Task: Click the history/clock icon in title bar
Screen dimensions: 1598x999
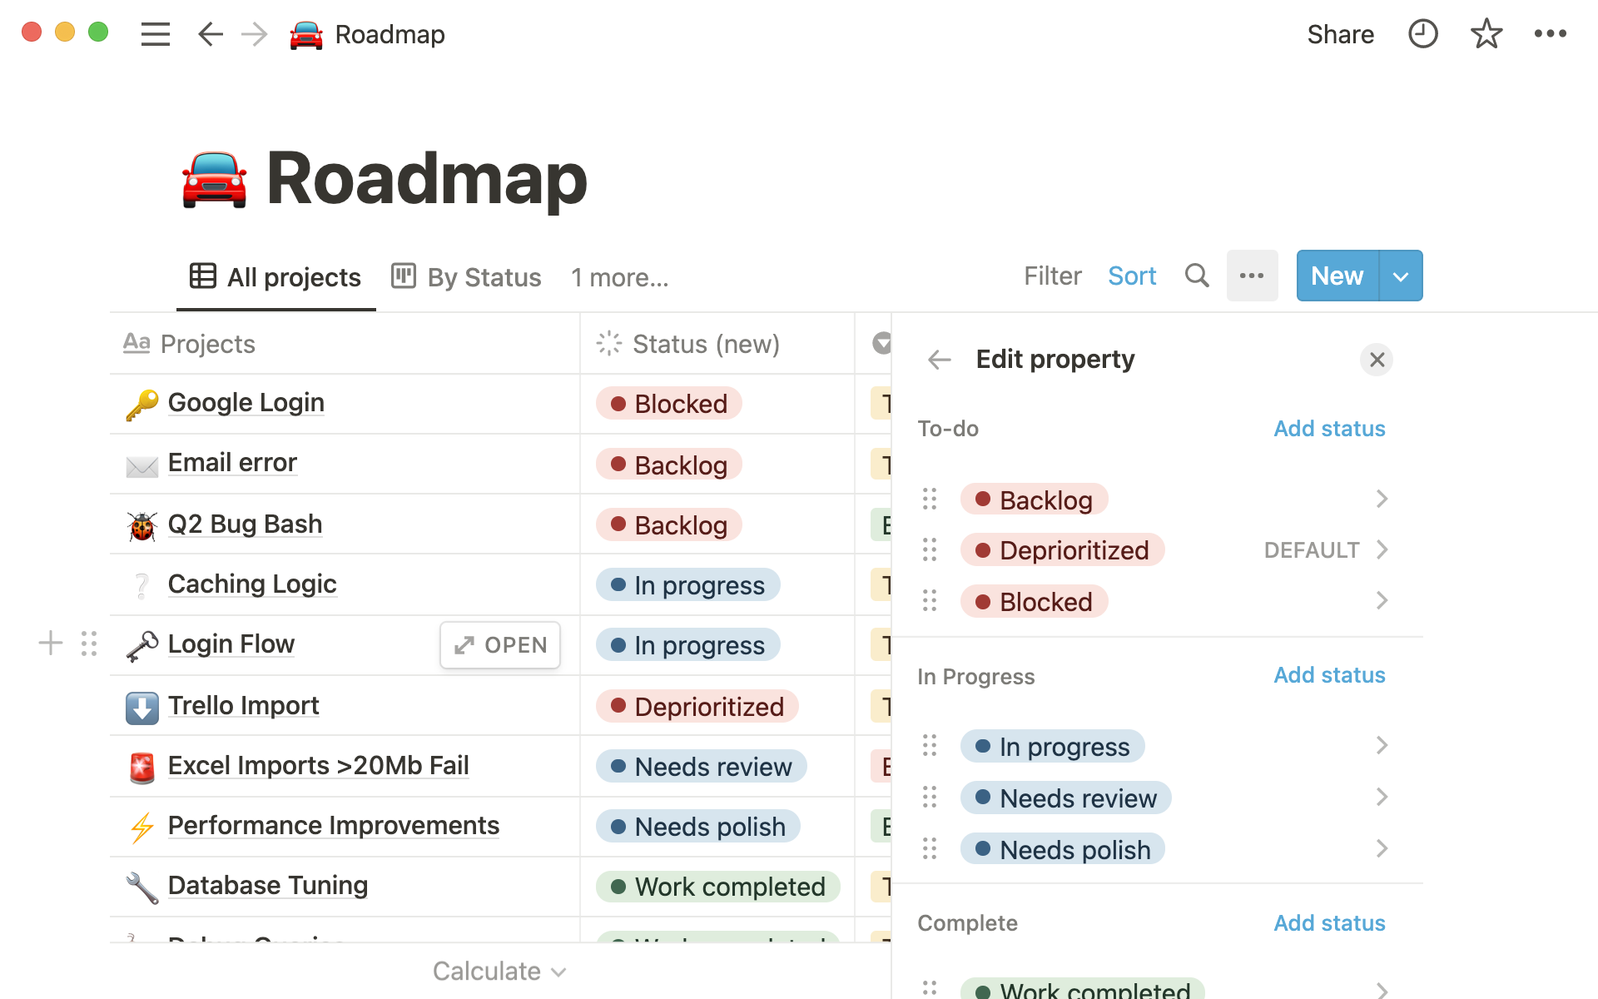Action: pos(1423,34)
